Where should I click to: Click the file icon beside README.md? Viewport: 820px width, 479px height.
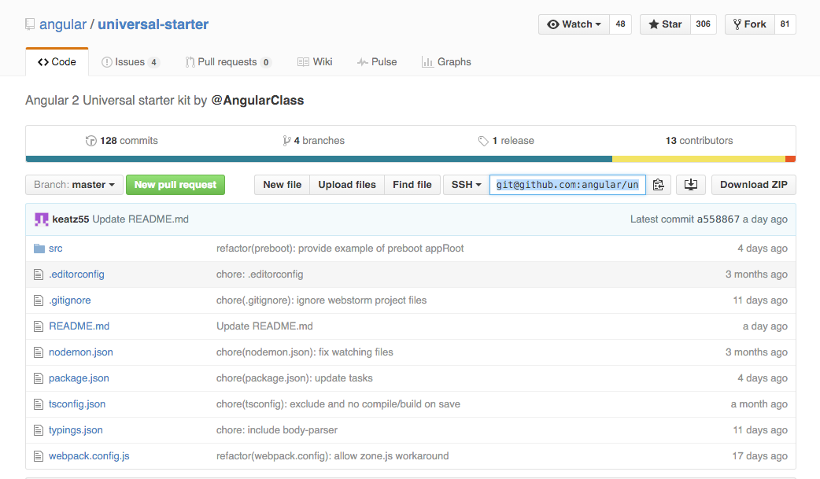click(x=39, y=326)
